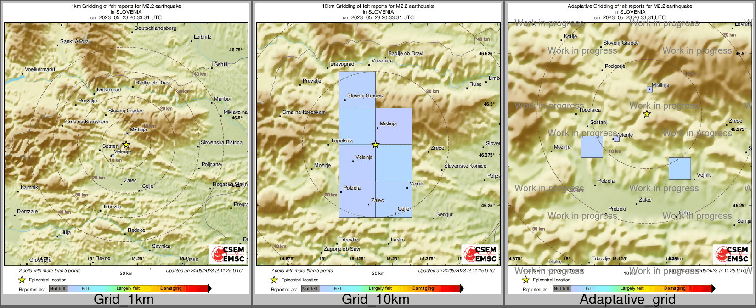Click the CSEM EMSC logo on the Grid_1km map
The image size is (756, 308).
[x=228, y=254]
